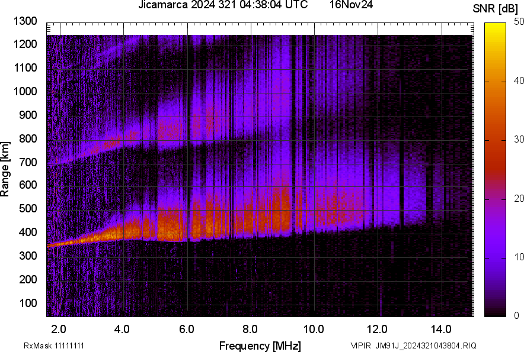Click the 700 range tick label
524x352 pixels.
pos(28,162)
